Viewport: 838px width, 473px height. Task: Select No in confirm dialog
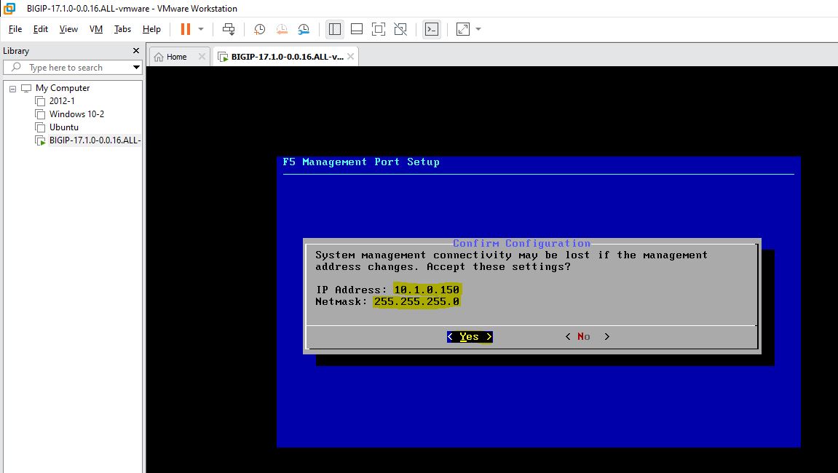coord(584,337)
